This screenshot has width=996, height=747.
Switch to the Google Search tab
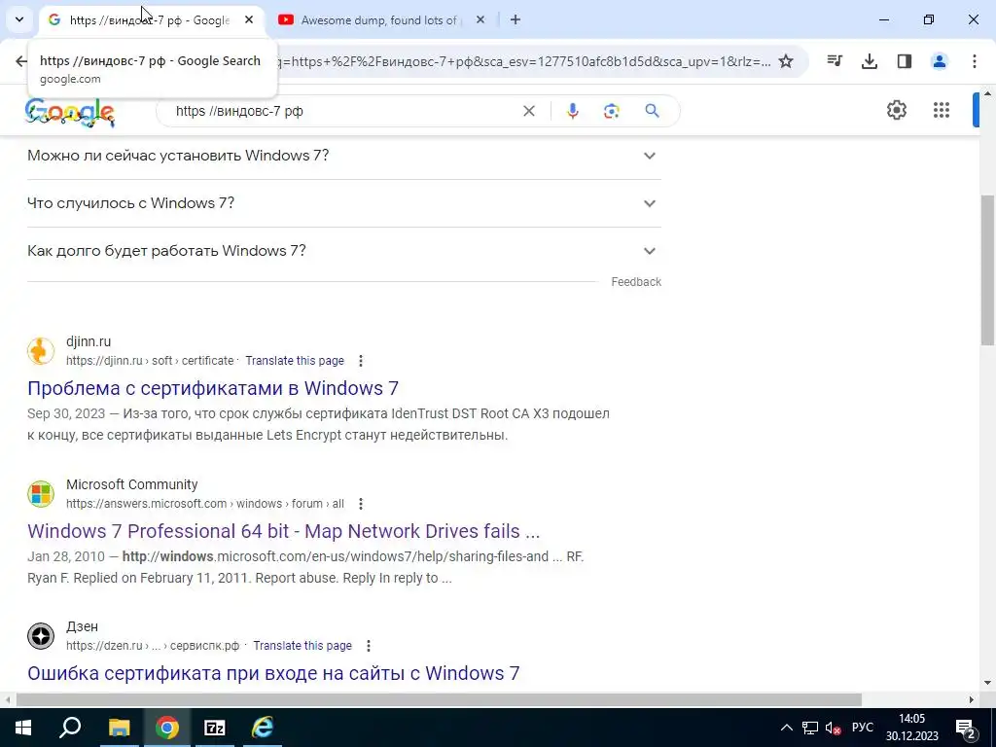(x=151, y=20)
